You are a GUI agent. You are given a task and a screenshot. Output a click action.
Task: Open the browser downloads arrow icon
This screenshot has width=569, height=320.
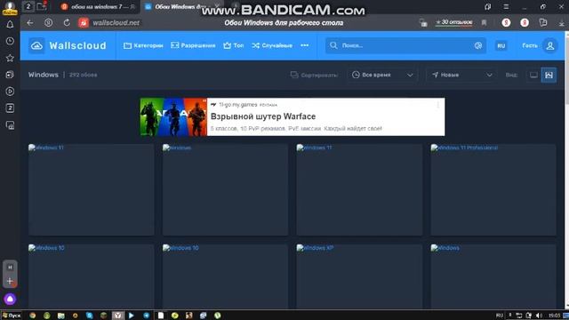[x=561, y=22]
